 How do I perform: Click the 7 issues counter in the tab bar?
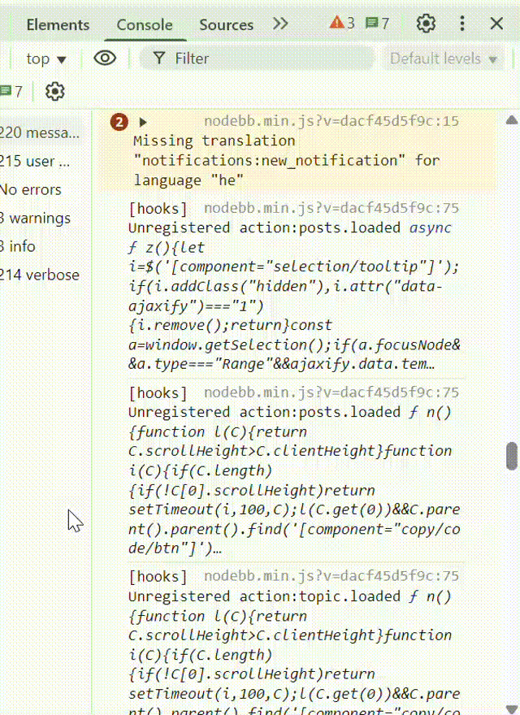(377, 23)
